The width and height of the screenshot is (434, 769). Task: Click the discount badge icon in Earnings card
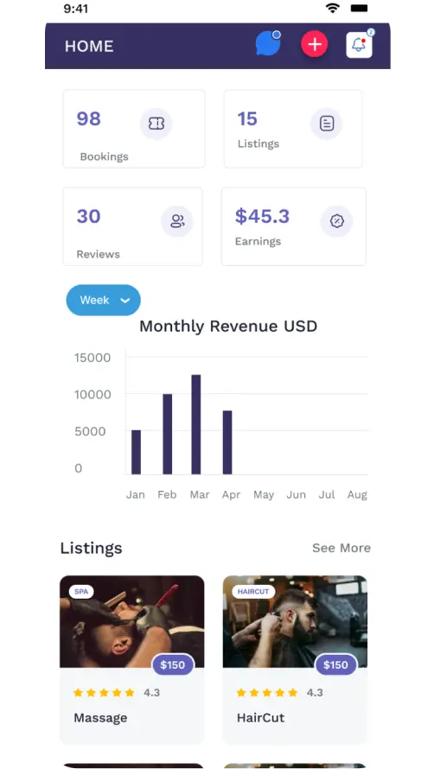tap(337, 221)
